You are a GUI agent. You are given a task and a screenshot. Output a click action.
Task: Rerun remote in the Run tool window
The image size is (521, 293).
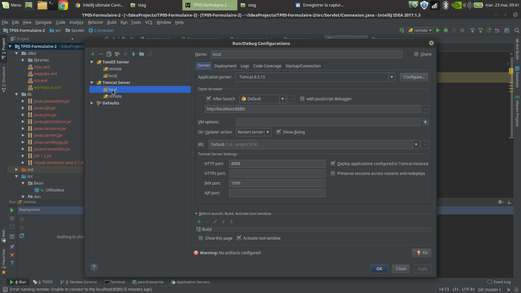tap(12, 210)
